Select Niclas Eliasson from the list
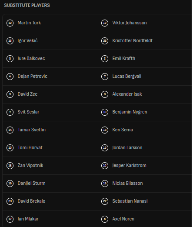Viewport: 193px width, 227px height. coord(127,183)
